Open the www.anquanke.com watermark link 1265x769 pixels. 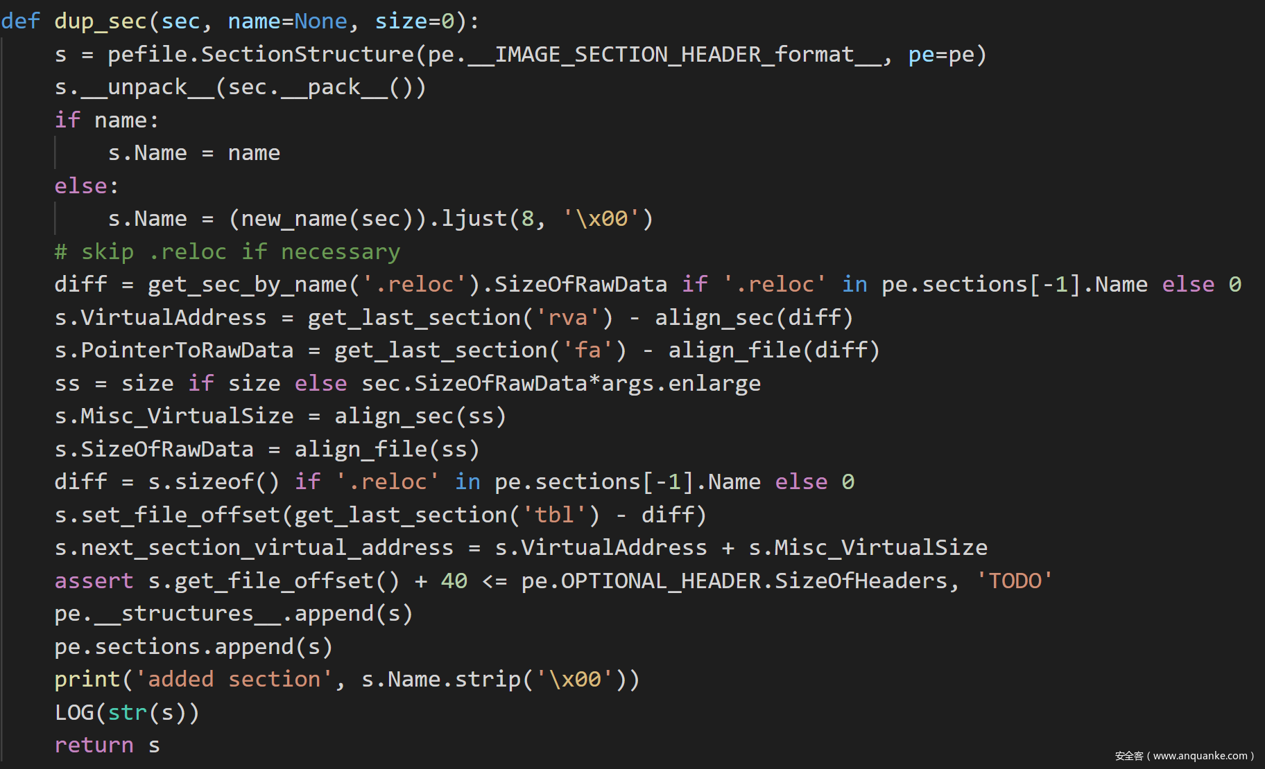(1200, 756)
